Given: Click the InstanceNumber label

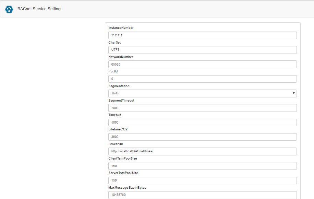Looking at the screenshot, I should (x=120, y=27).
